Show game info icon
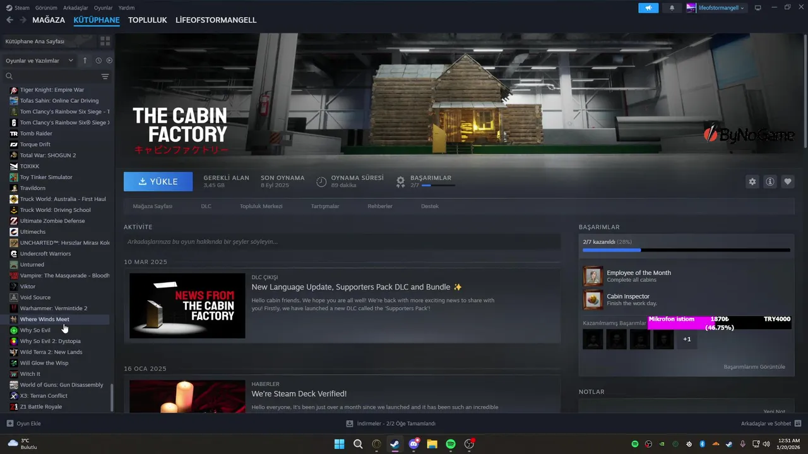This screenshot has height=454, width=808. click(770, 182)
